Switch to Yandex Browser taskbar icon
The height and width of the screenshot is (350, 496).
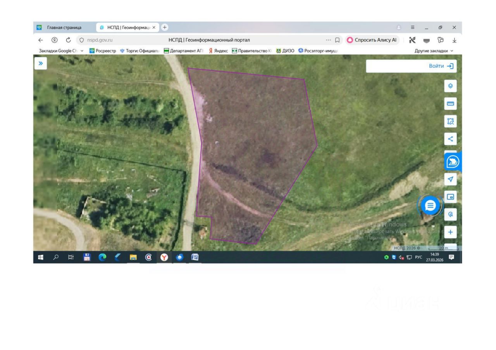pyautogui.click(x=164, y=257)
